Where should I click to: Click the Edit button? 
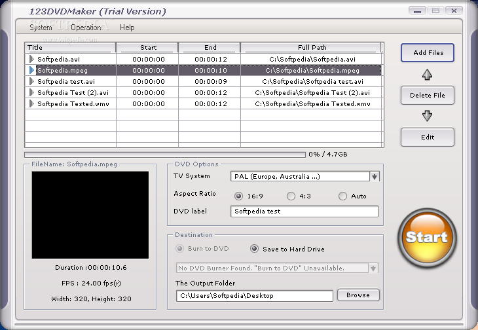tap(428, 137)
